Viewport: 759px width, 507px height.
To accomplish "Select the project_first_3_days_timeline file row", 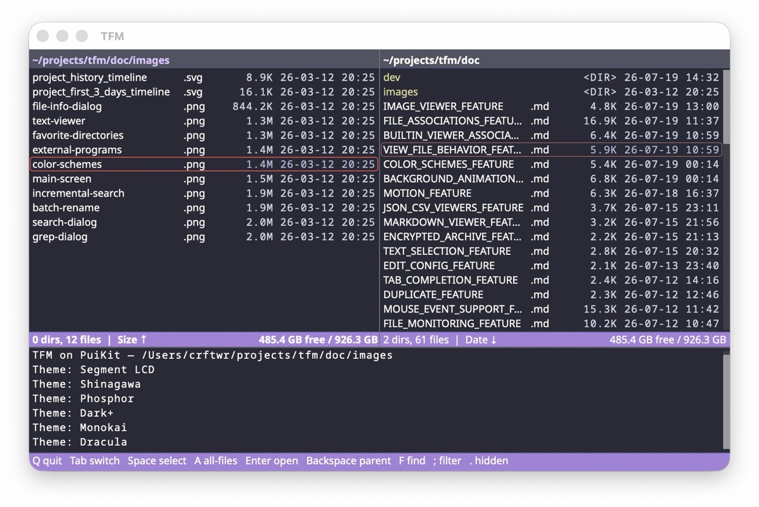I will click(204, 92).
